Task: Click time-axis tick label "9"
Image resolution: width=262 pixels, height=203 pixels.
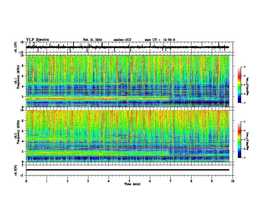Action: 212,181
